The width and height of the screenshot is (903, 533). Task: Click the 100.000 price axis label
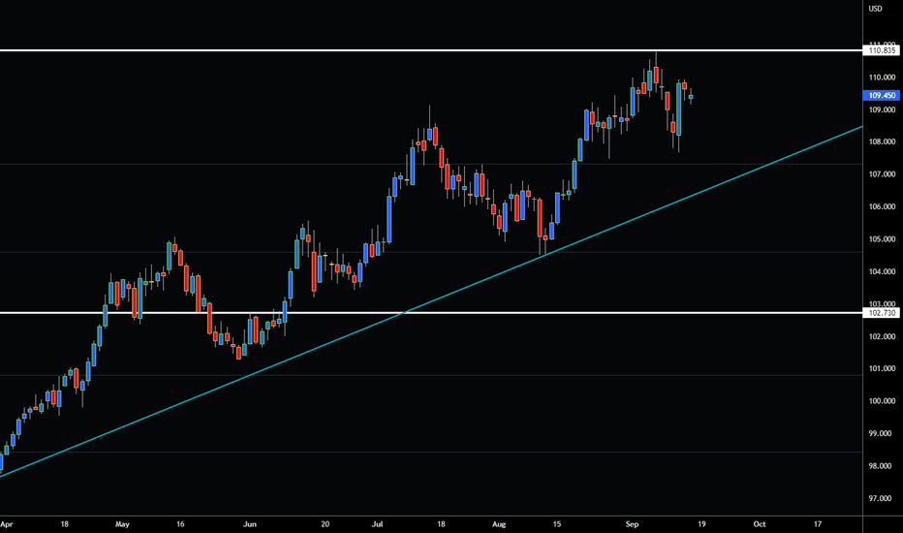pos(882,401)
